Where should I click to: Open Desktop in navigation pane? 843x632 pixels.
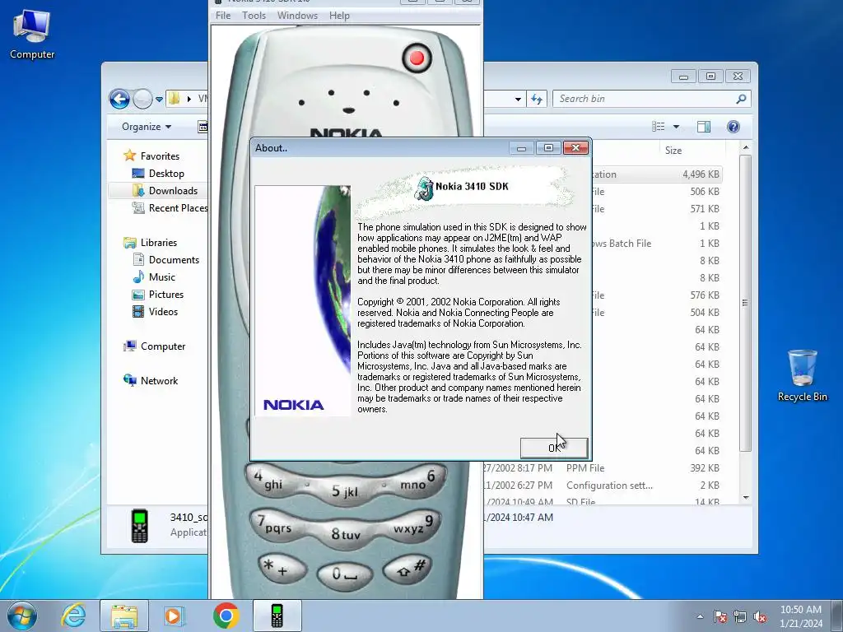click(x=166, y=174)
